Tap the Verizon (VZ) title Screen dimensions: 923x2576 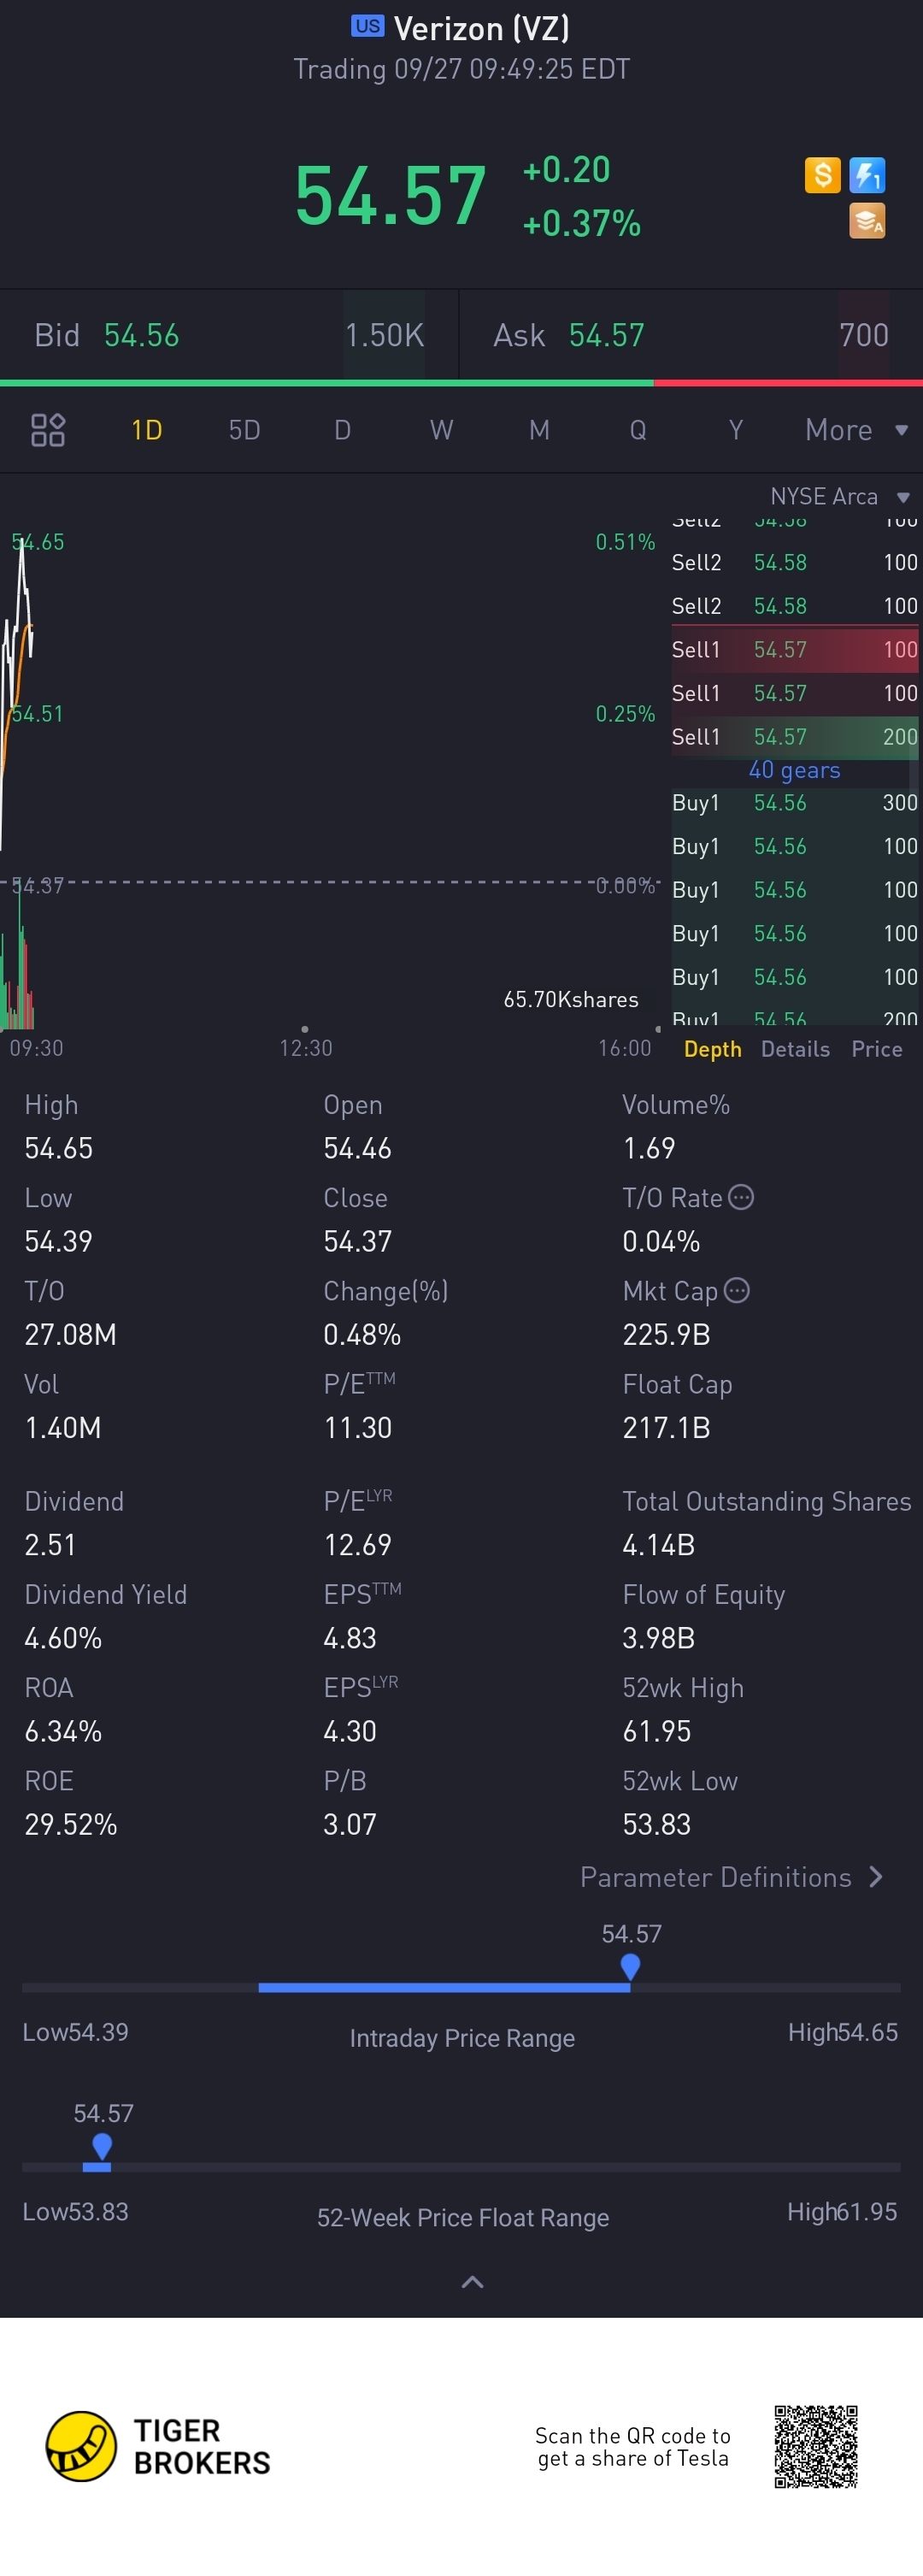482,29
